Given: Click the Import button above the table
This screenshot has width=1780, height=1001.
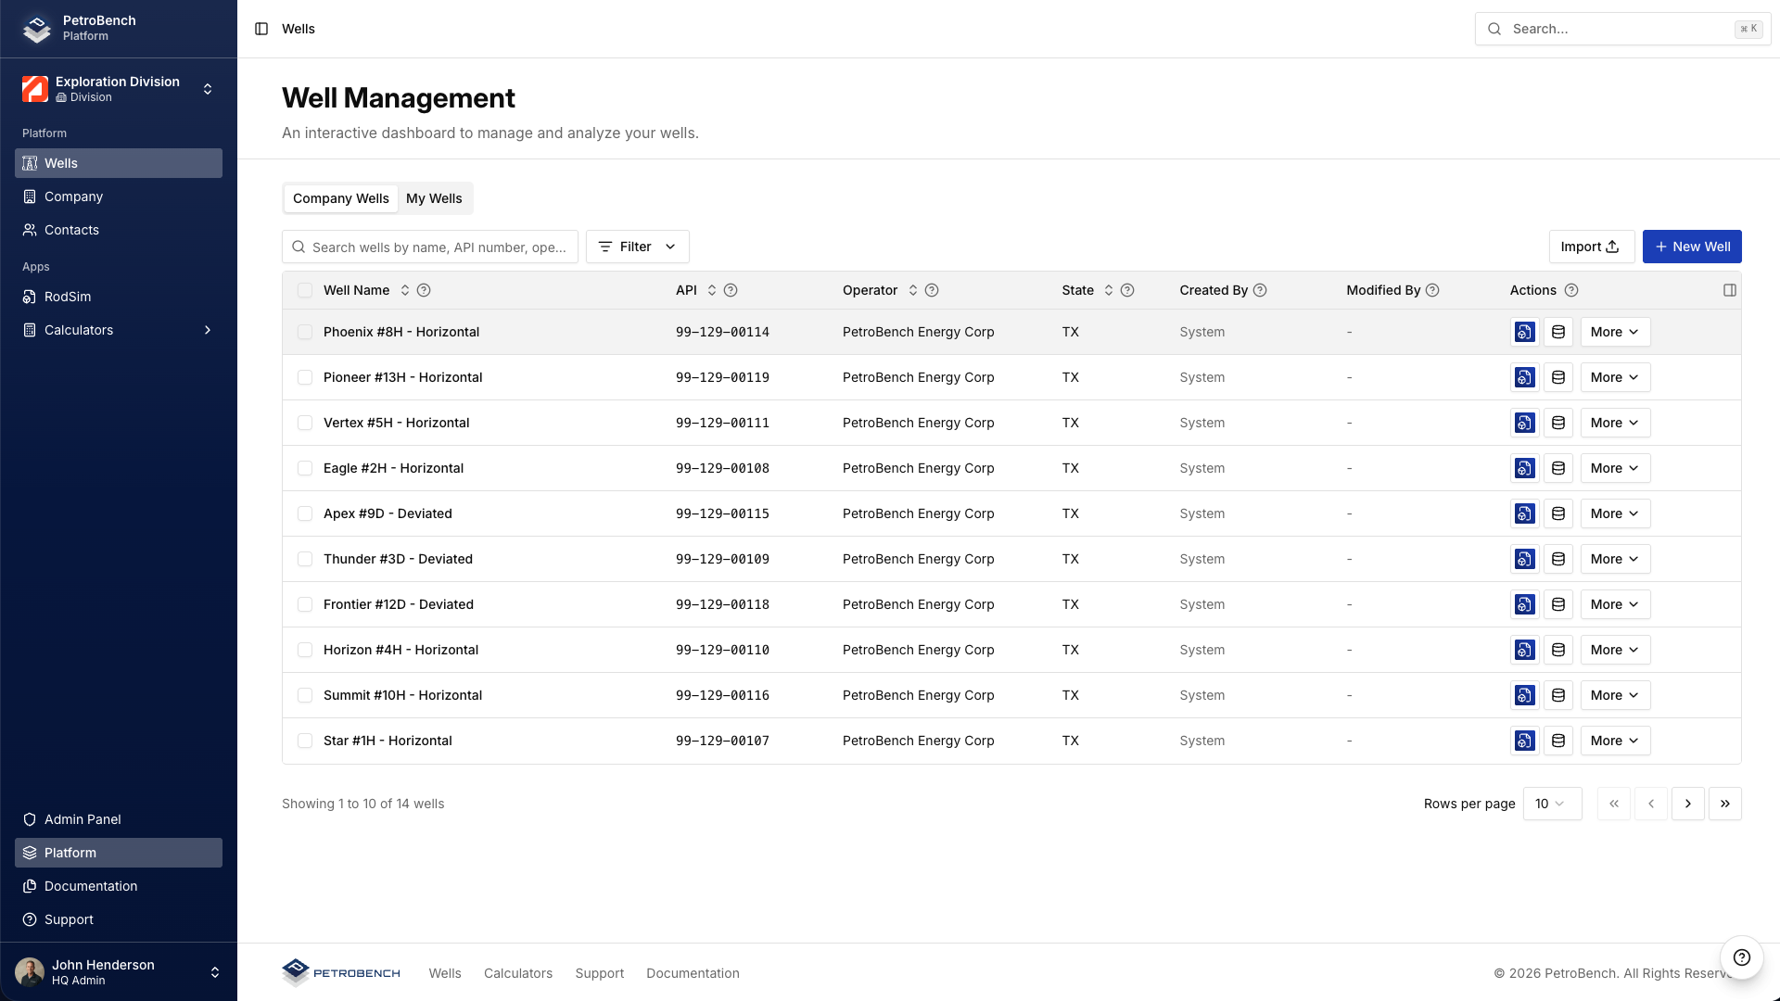Looking at the screenshot, I should point(1591,247).
